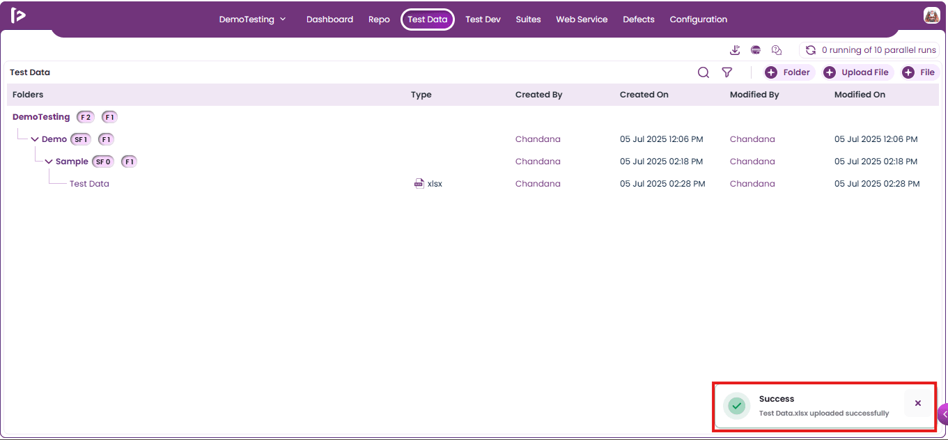Click the Upload File button
The image size is (948, 440).
point(857,72)
